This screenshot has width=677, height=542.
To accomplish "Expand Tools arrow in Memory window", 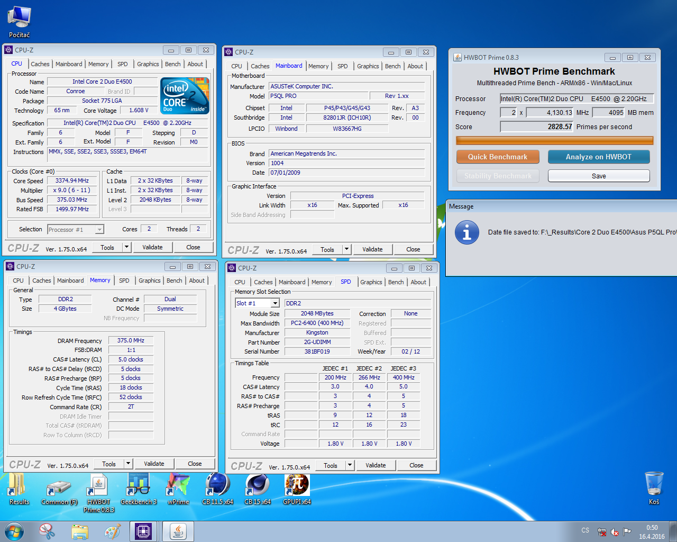I will click(x=128, y=464).
